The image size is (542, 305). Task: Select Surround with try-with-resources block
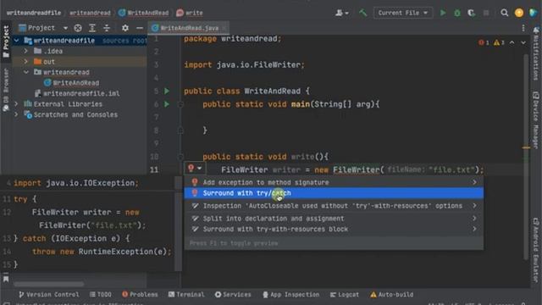[333, 229]
